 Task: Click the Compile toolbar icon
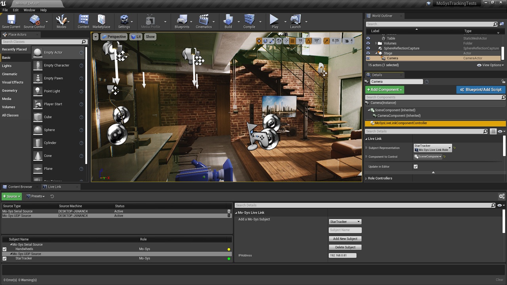(249, 21)
